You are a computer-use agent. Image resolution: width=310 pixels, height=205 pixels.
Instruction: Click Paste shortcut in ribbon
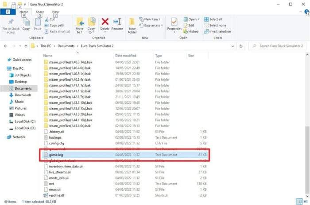[57, 31]
